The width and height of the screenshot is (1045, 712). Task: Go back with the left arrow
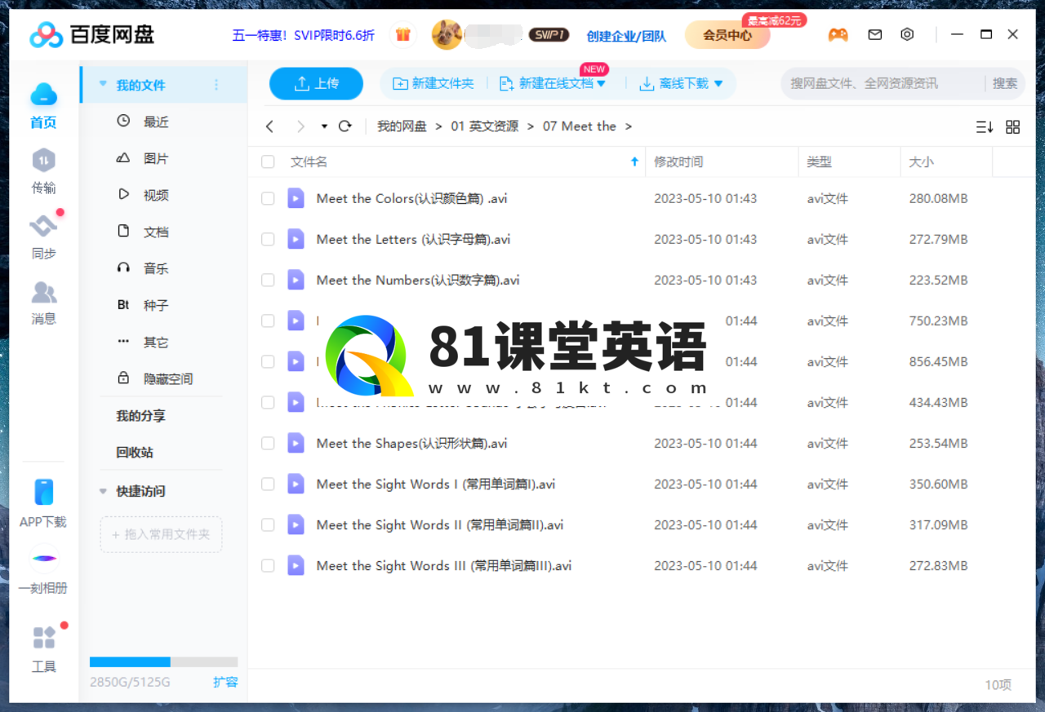pos(270,126)
